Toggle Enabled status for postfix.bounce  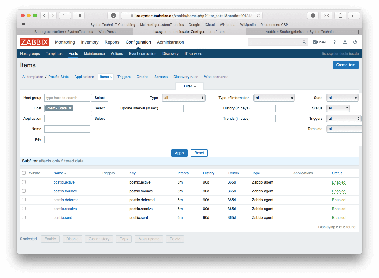pos(339,191)
